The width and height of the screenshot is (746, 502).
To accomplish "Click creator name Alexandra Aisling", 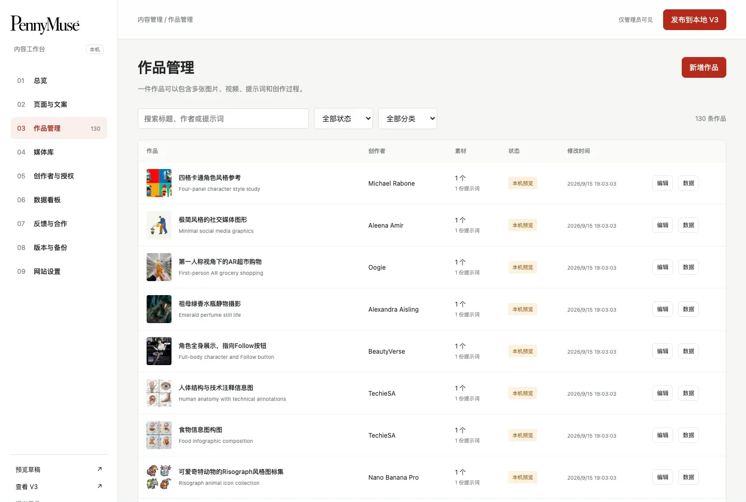I will click(393, 310).
